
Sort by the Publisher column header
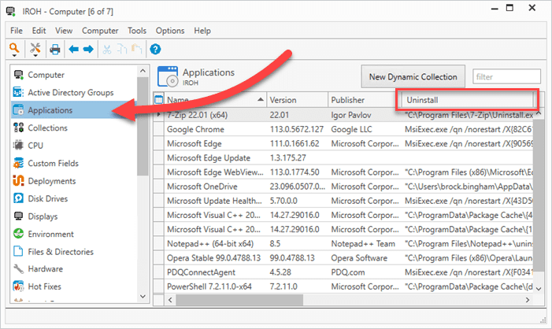pos(362,100)
